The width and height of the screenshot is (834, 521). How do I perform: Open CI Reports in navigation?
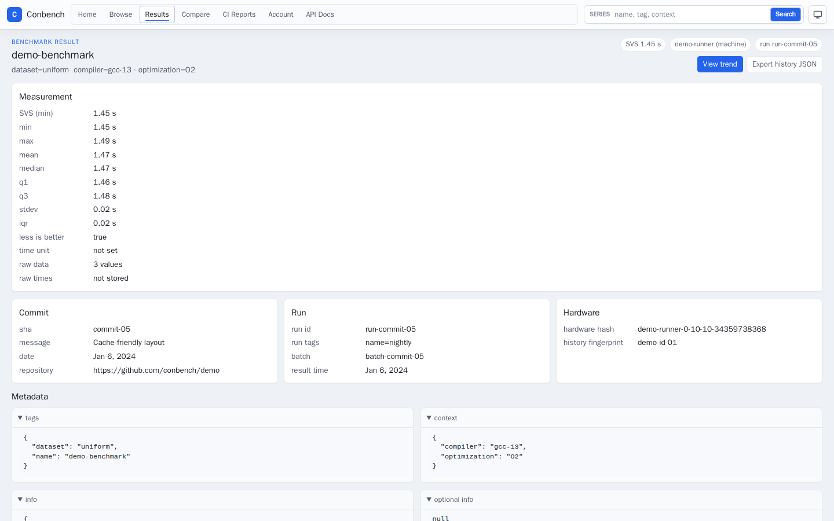coord(239,14)
